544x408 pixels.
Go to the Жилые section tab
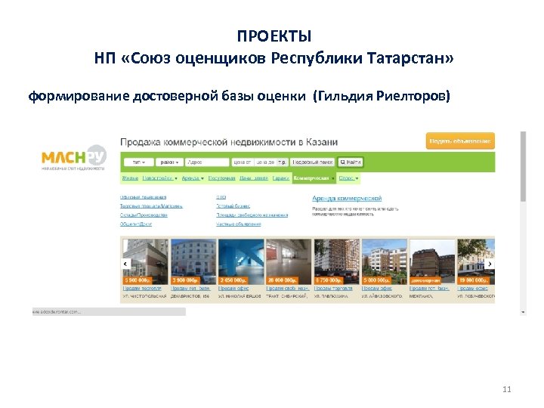130,178
